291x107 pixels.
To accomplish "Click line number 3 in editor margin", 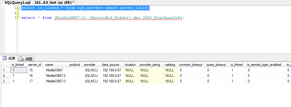I will (x=15, y=18).
